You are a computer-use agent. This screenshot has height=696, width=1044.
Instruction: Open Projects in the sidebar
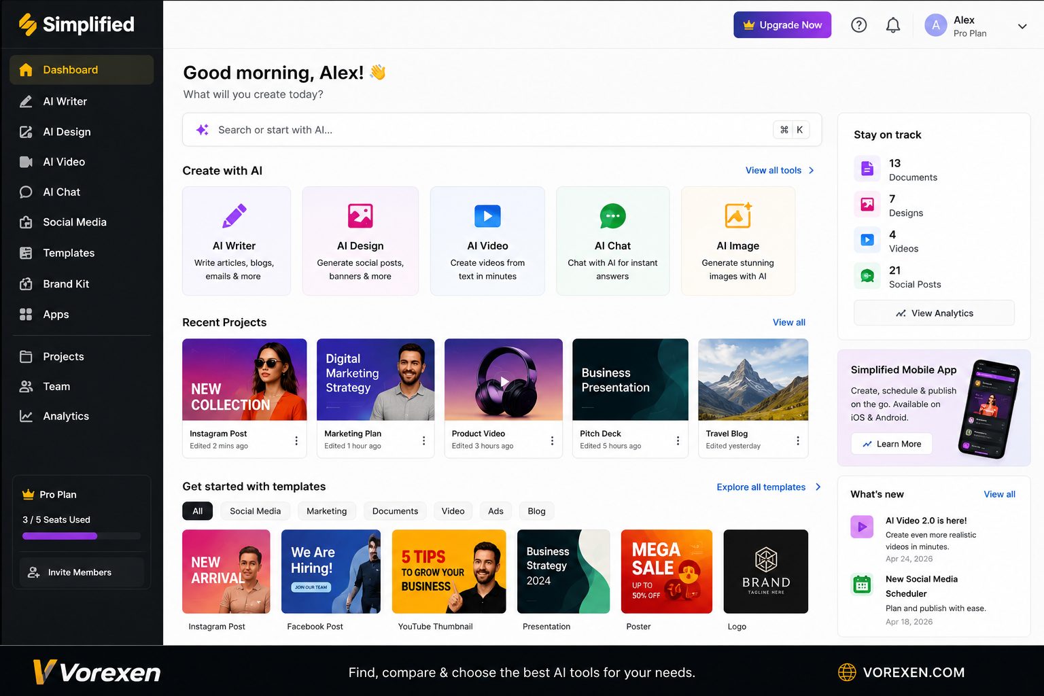pyautogui.click(x=82, y=356)
